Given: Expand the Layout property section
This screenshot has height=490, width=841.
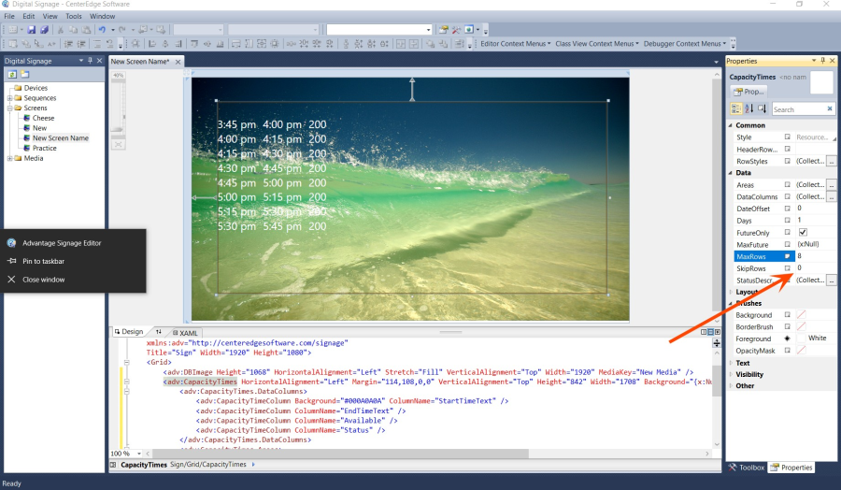Looking at the screenshot, I should coord(731,292).
